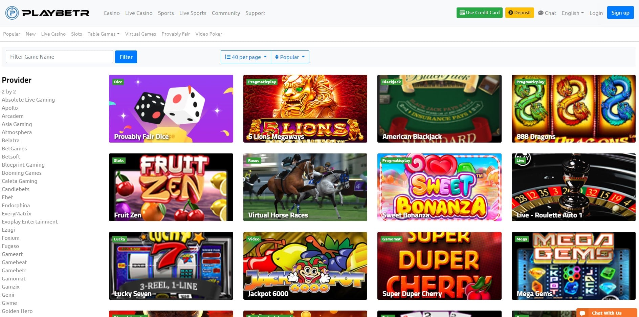Focus the Filter Game Name field
The height and width of the screenshot is (317, 639).
(60, 57)
